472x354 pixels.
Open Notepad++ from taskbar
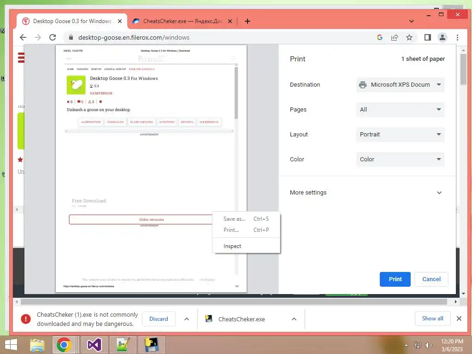pos(123,345)
